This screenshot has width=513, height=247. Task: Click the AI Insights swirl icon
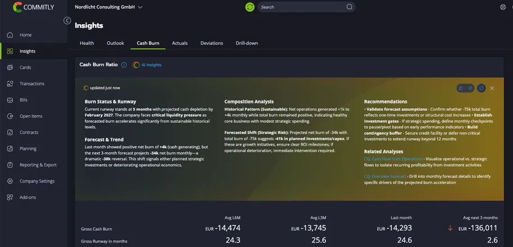pyautogui.click(x=136, y=65)
